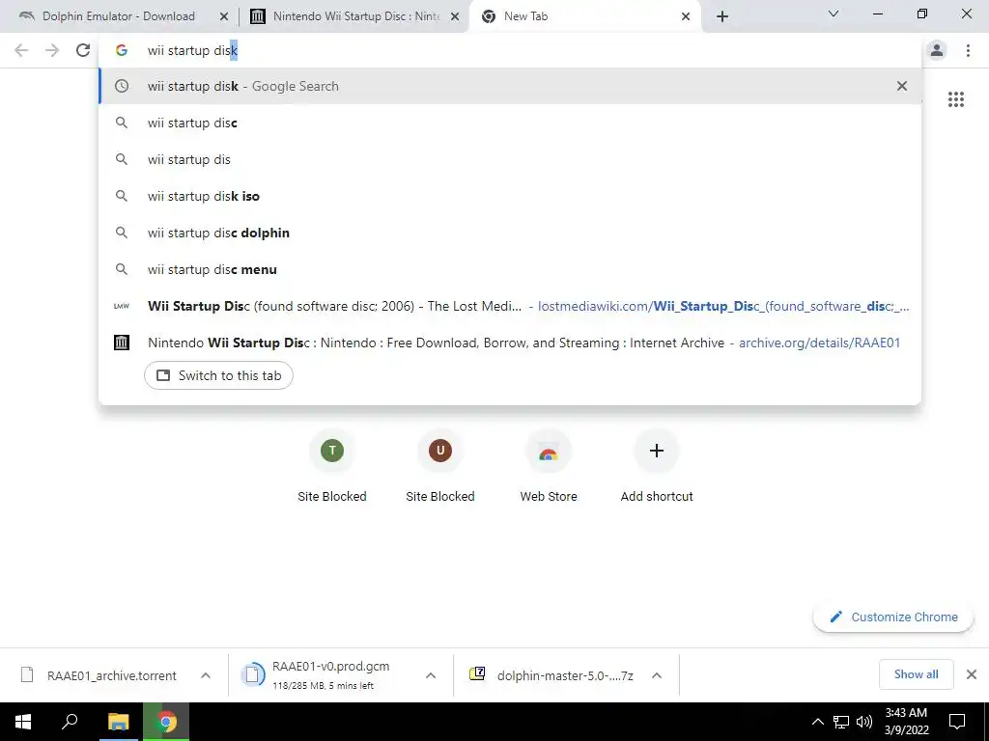989x741 pixels.
Task: Click Switch to this tab button
Action: tap(218, 375)
